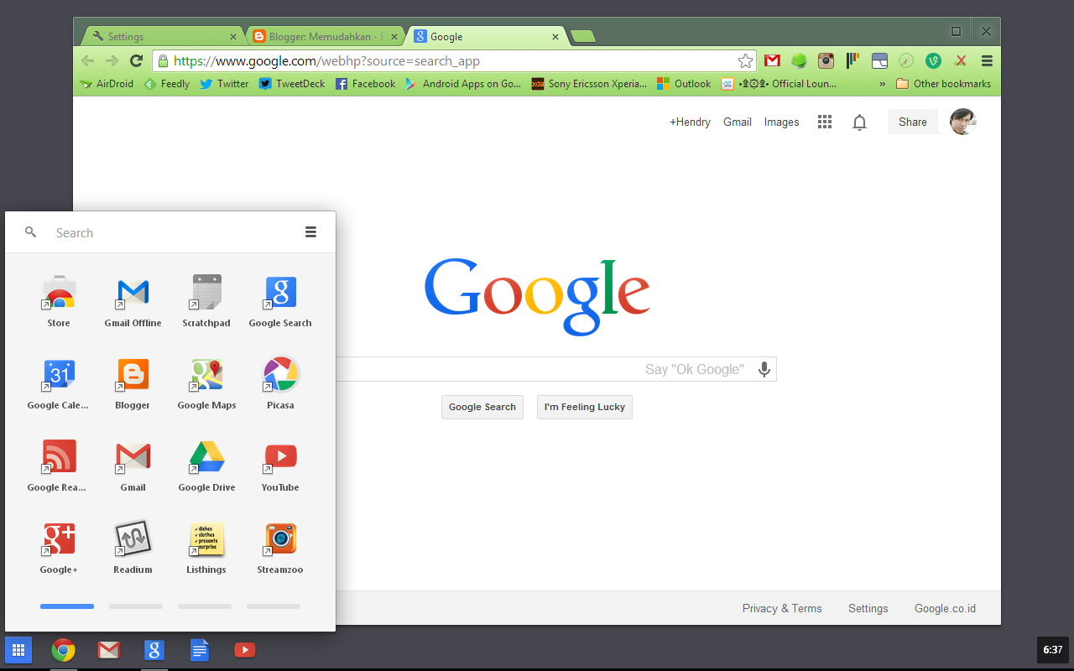This screenshot has height=671, width=1074.
Task: Launch the Google Search app in launcher grid
Action: point(280,300)
